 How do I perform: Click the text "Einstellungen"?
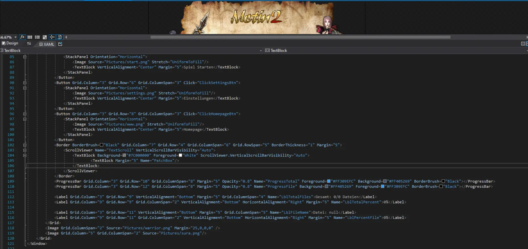198,99
